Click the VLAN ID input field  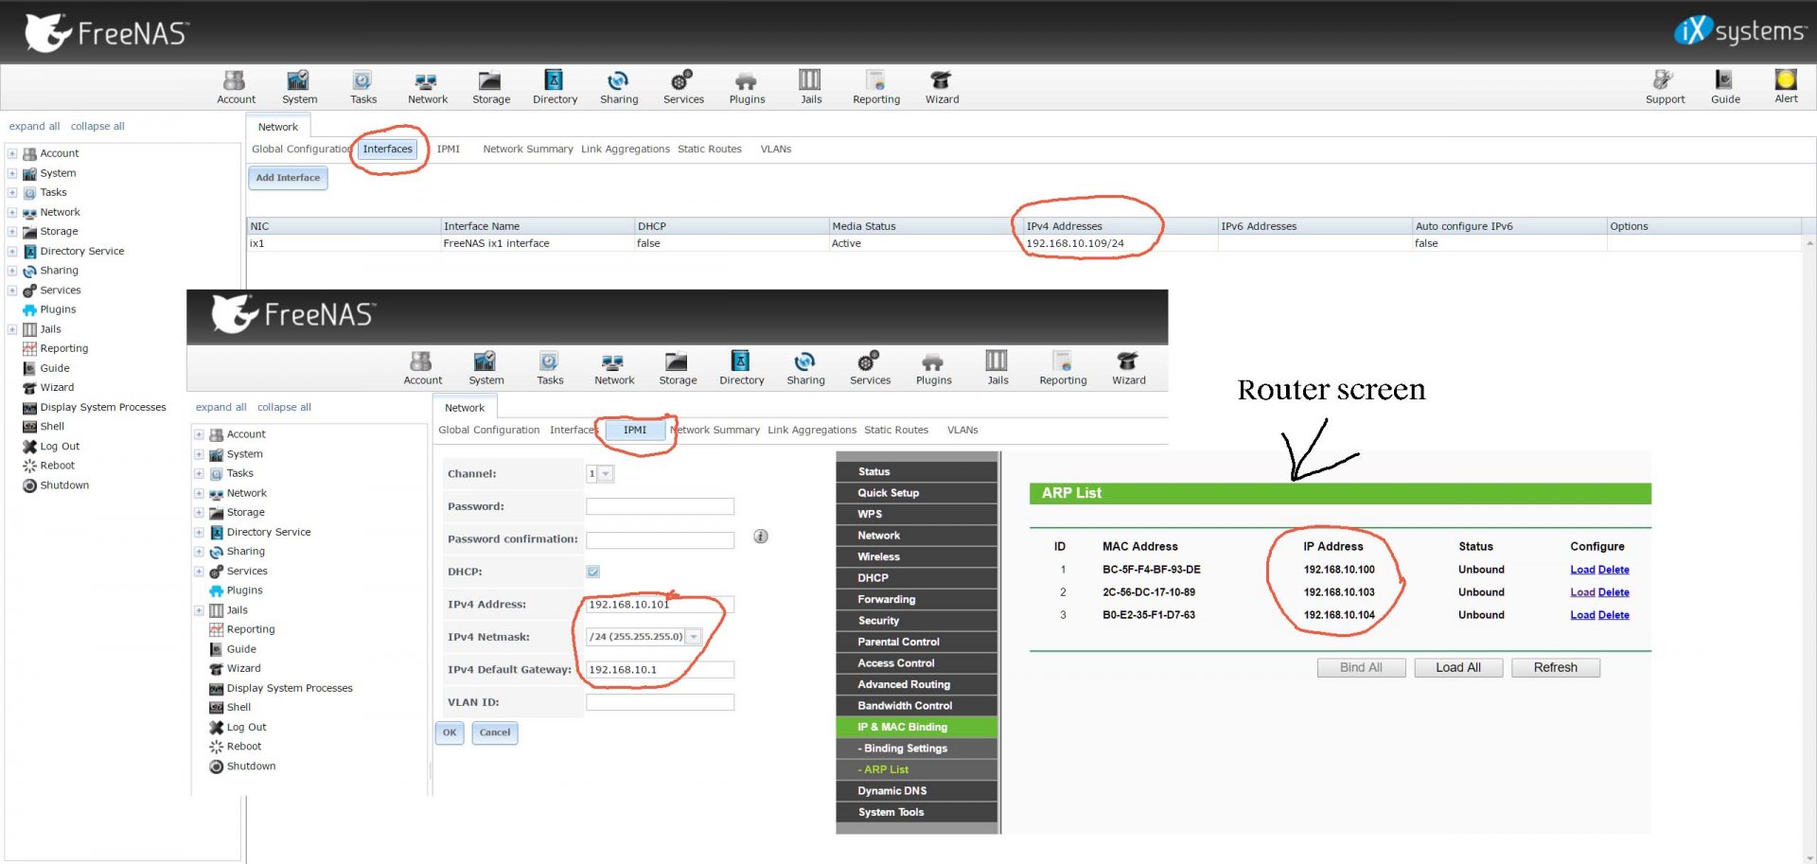click(x=660, y=702)
